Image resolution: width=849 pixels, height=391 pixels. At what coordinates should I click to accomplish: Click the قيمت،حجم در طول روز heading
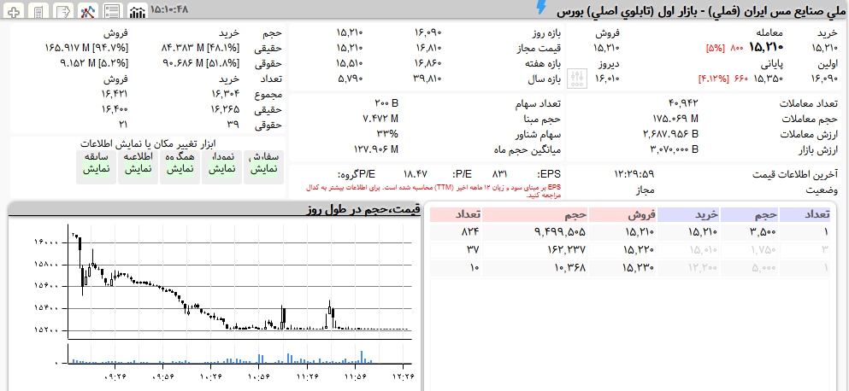363,210
